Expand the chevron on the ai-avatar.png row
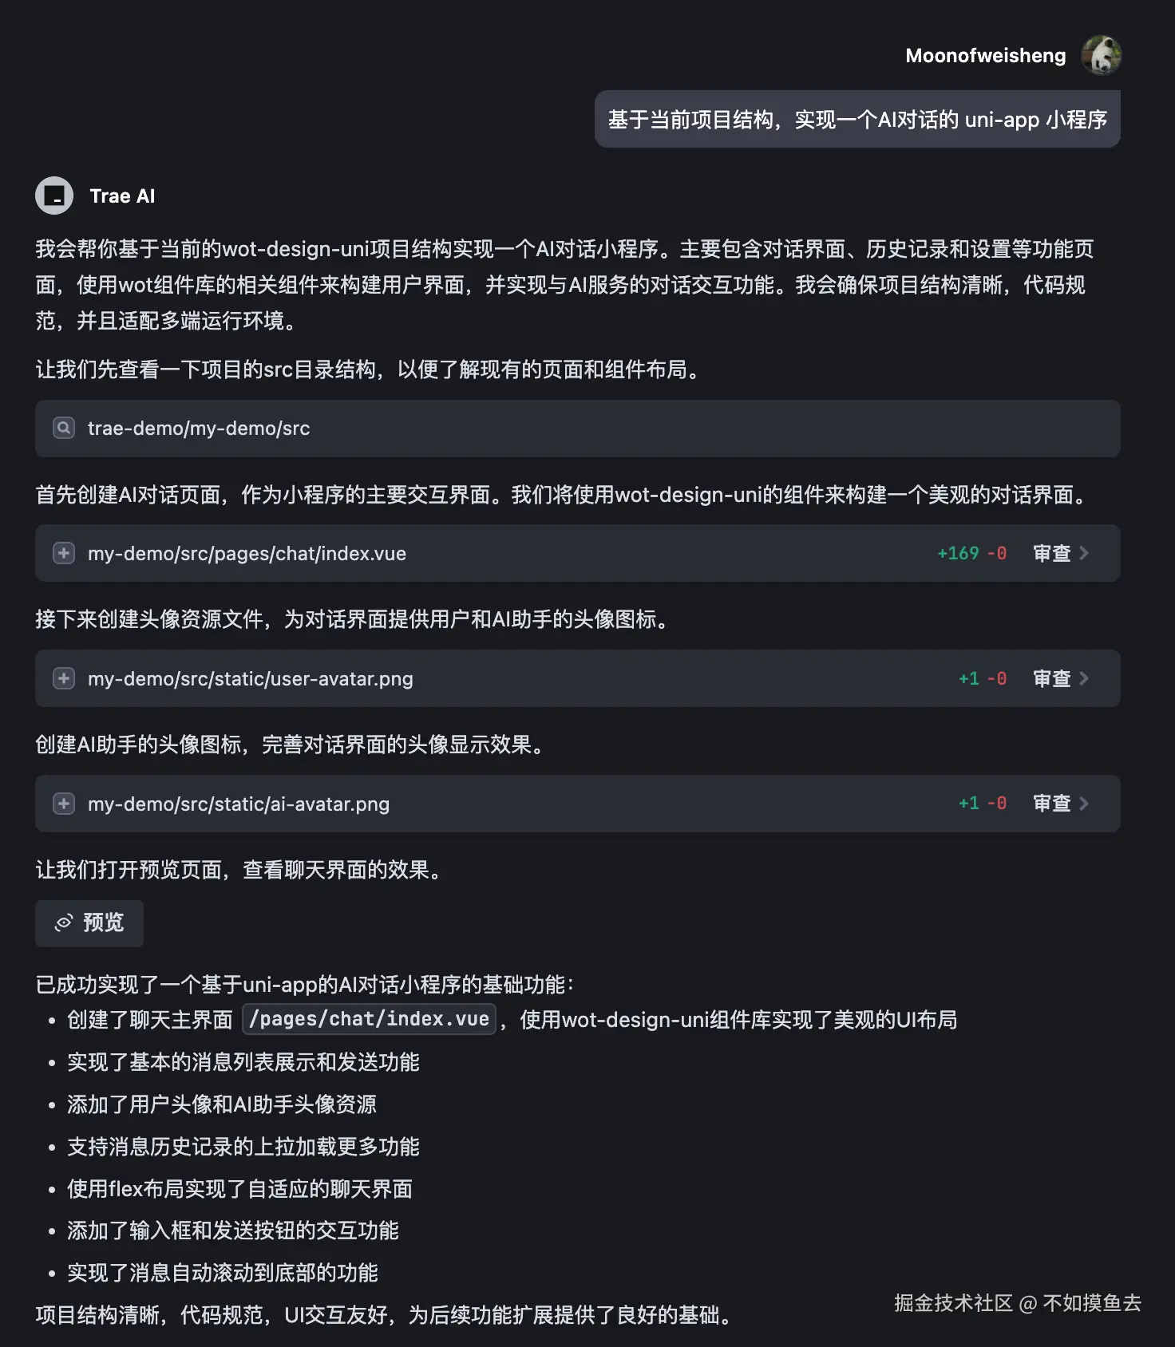This screenshot has height=1347, width=1175. 1084,804
